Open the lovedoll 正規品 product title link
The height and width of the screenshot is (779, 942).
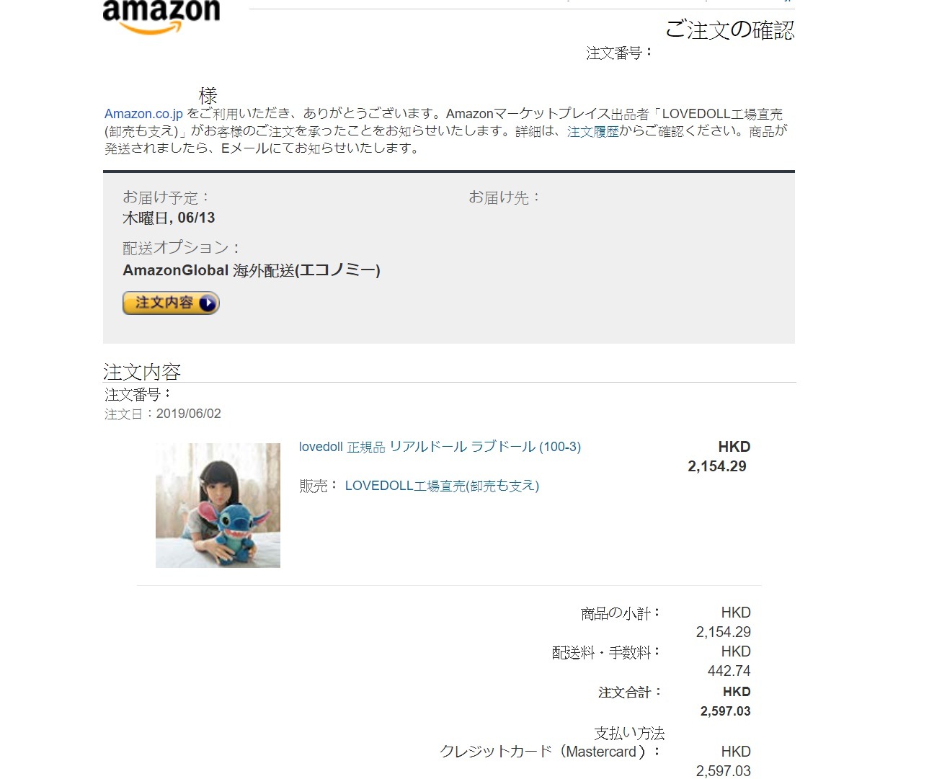[440, 447]
